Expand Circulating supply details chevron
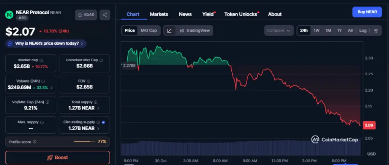This screenshot has height=165, width=389. click(x=98, y=128)
